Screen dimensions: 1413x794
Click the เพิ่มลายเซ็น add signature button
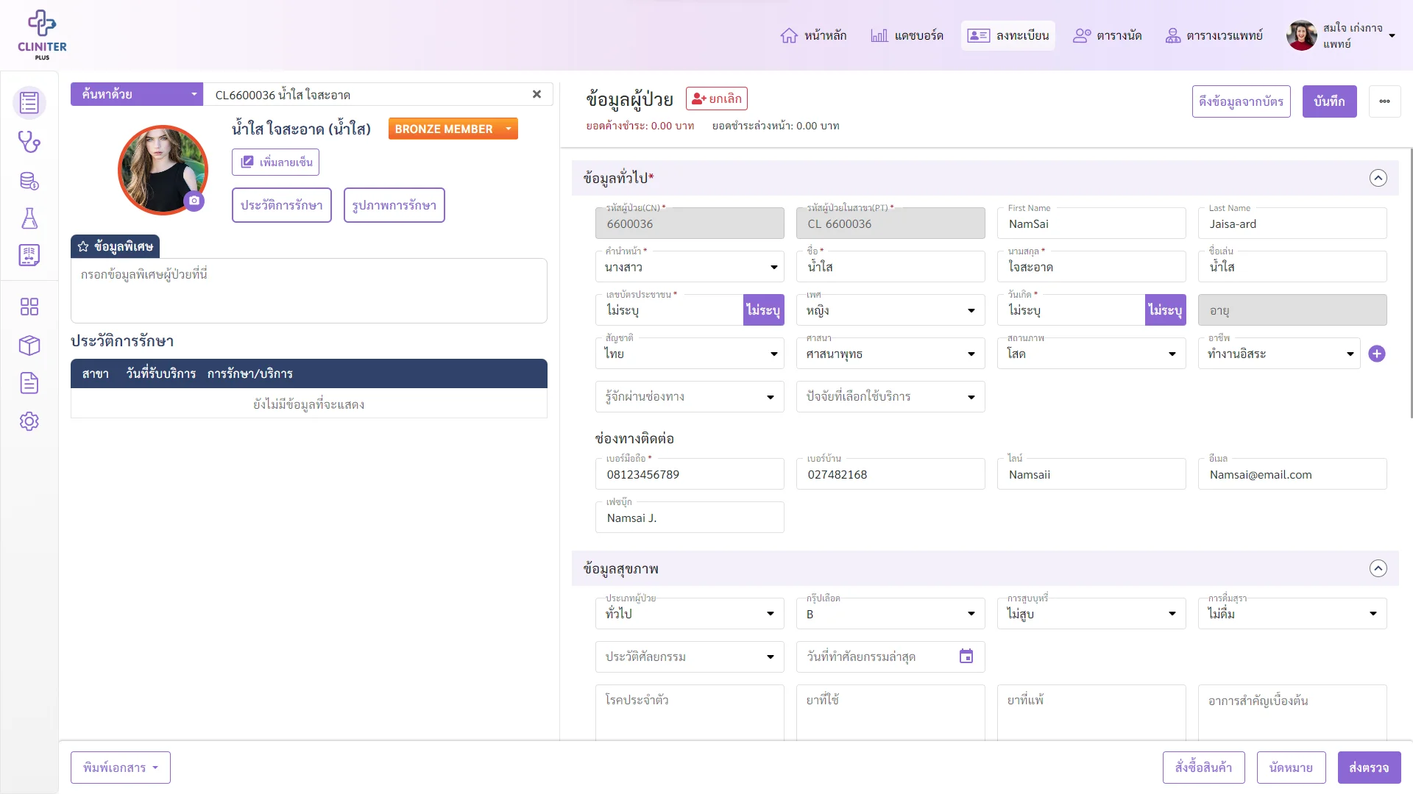pyautogui.click(x=275, y=162)
